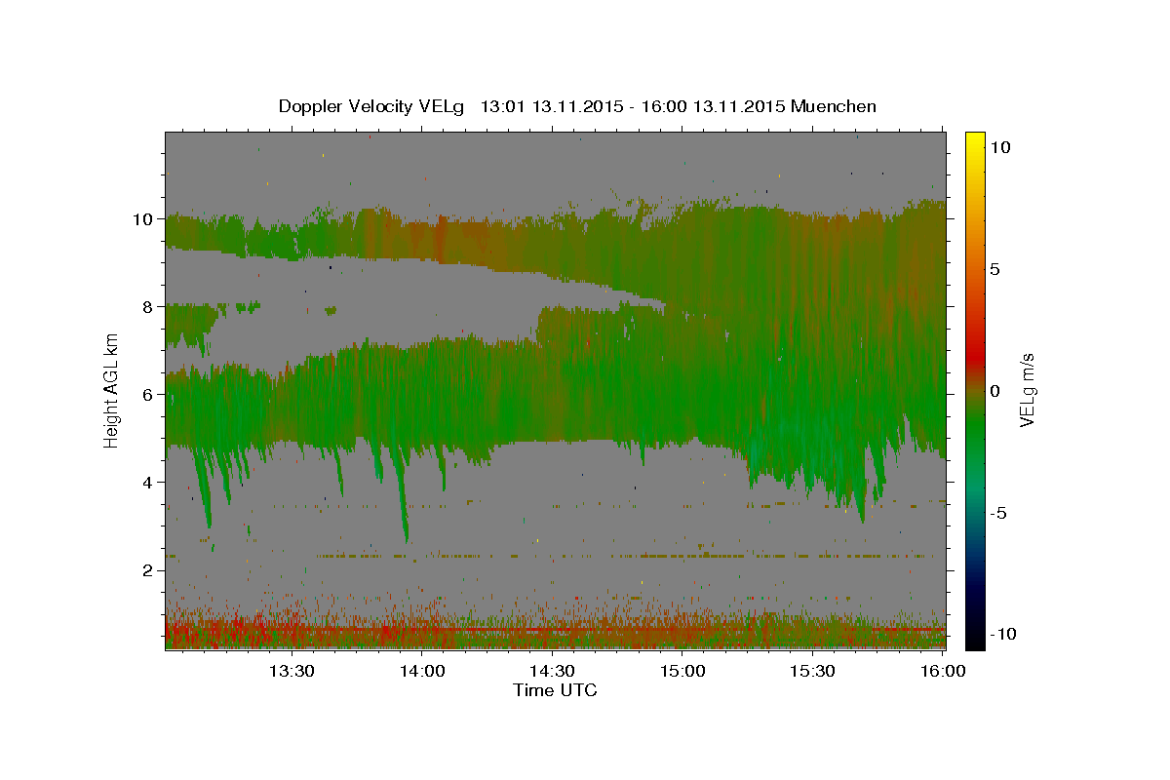
Task: Click the height tick label '2'
Action: click(149, 570)
